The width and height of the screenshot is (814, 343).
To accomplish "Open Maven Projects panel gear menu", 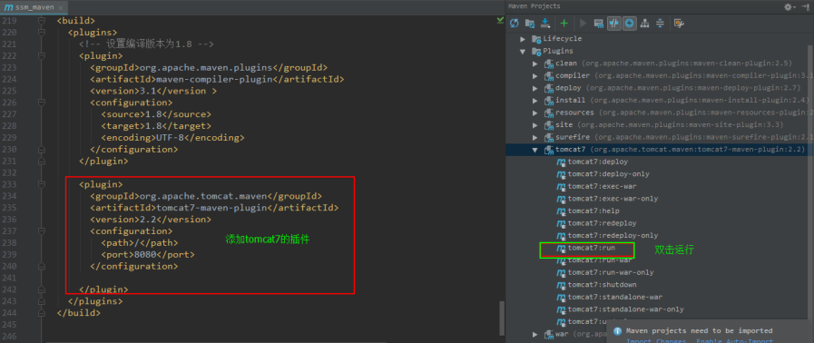I will [x=789, y=6].
